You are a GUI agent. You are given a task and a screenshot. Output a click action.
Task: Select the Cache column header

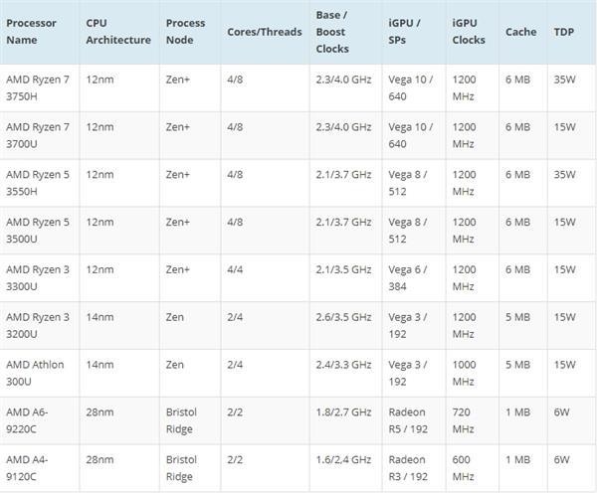pyautogui.click(x=520, y=32)
